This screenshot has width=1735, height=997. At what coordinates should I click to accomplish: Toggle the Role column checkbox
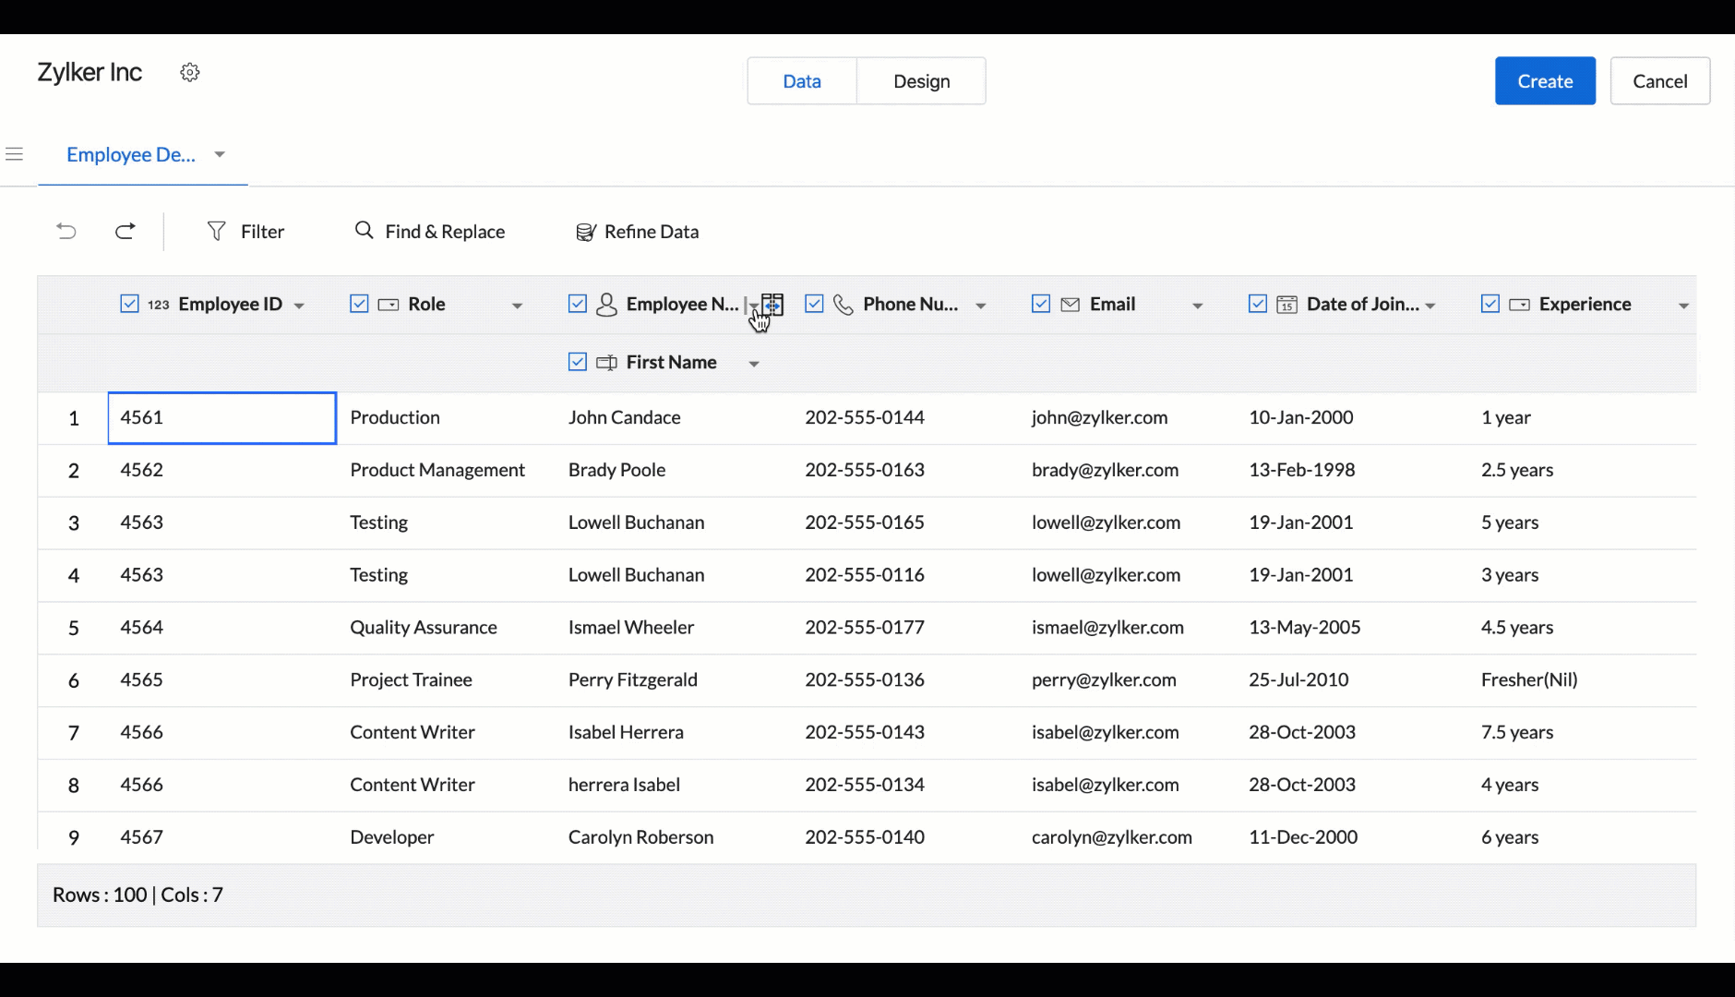tap(359, 304)
